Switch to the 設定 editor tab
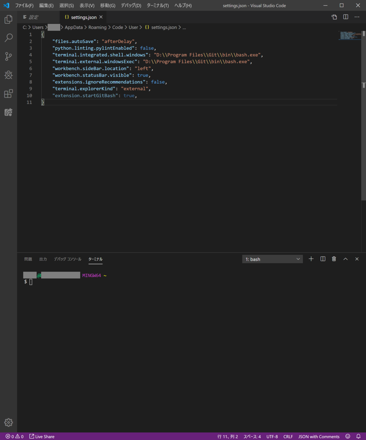The image size is (366, 440). click(x=38, y=17)
